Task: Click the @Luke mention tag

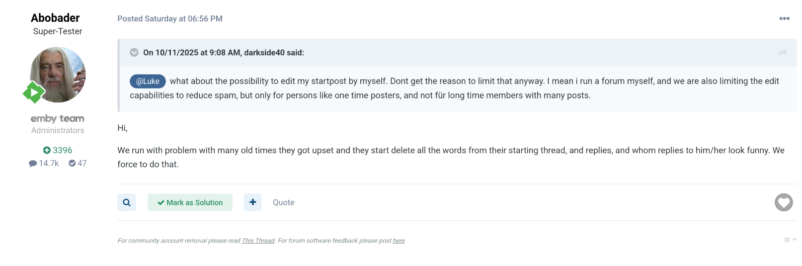Action: (148, 81)
